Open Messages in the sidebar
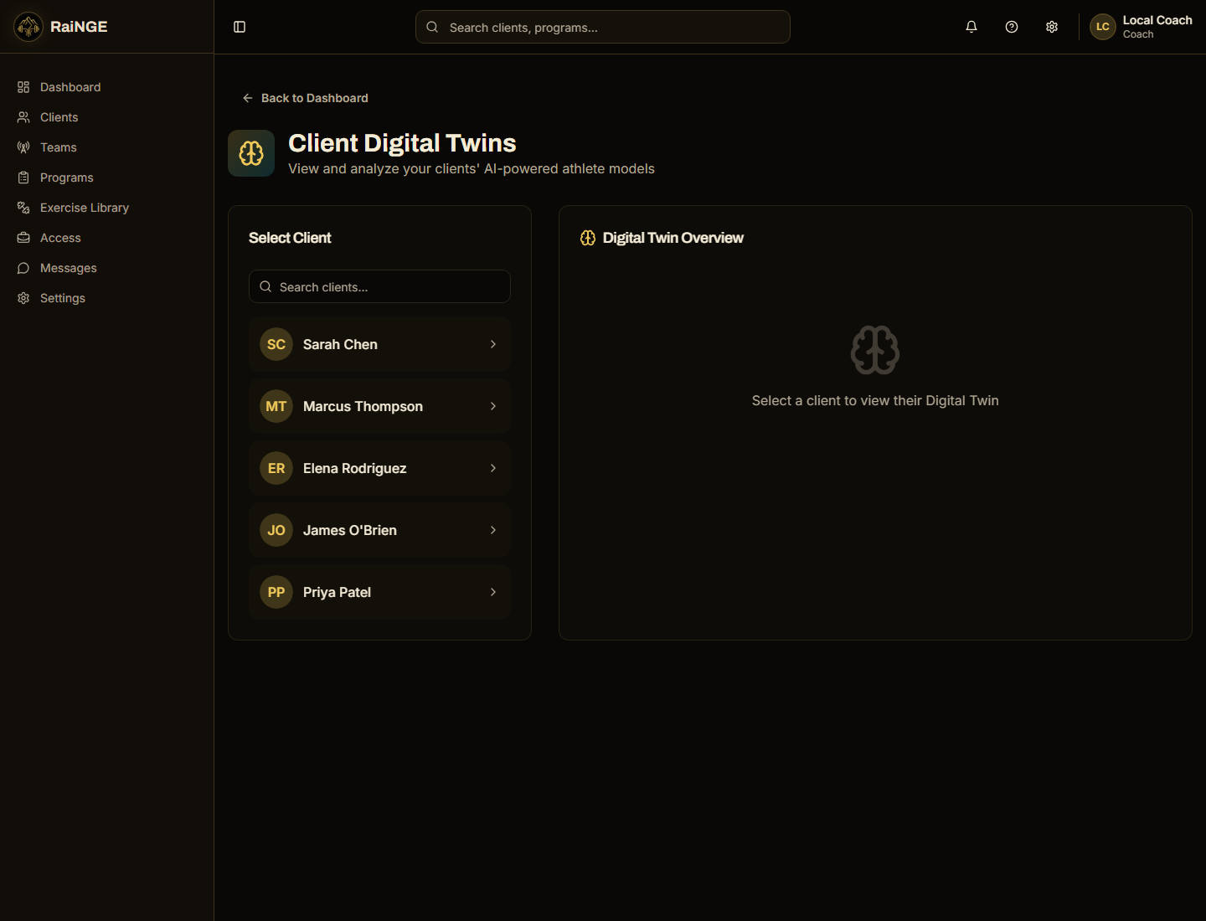The width and height of the screenshot is (1206, 921). 69,268
